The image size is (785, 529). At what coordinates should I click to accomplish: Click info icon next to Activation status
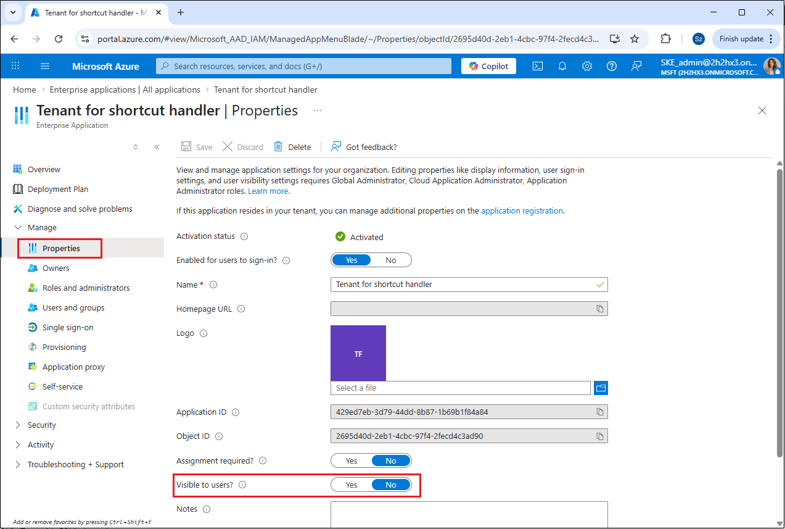(x=244, y=236)
